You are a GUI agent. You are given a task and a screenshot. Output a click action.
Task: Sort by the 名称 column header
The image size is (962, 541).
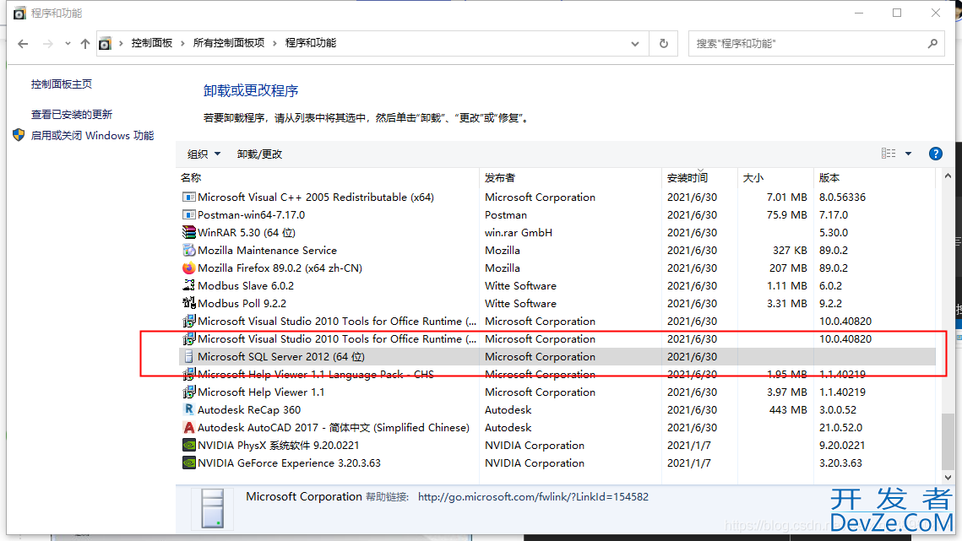point(191,178)
